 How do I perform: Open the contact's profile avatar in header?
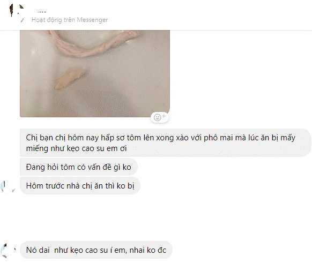tap(17, 10)
